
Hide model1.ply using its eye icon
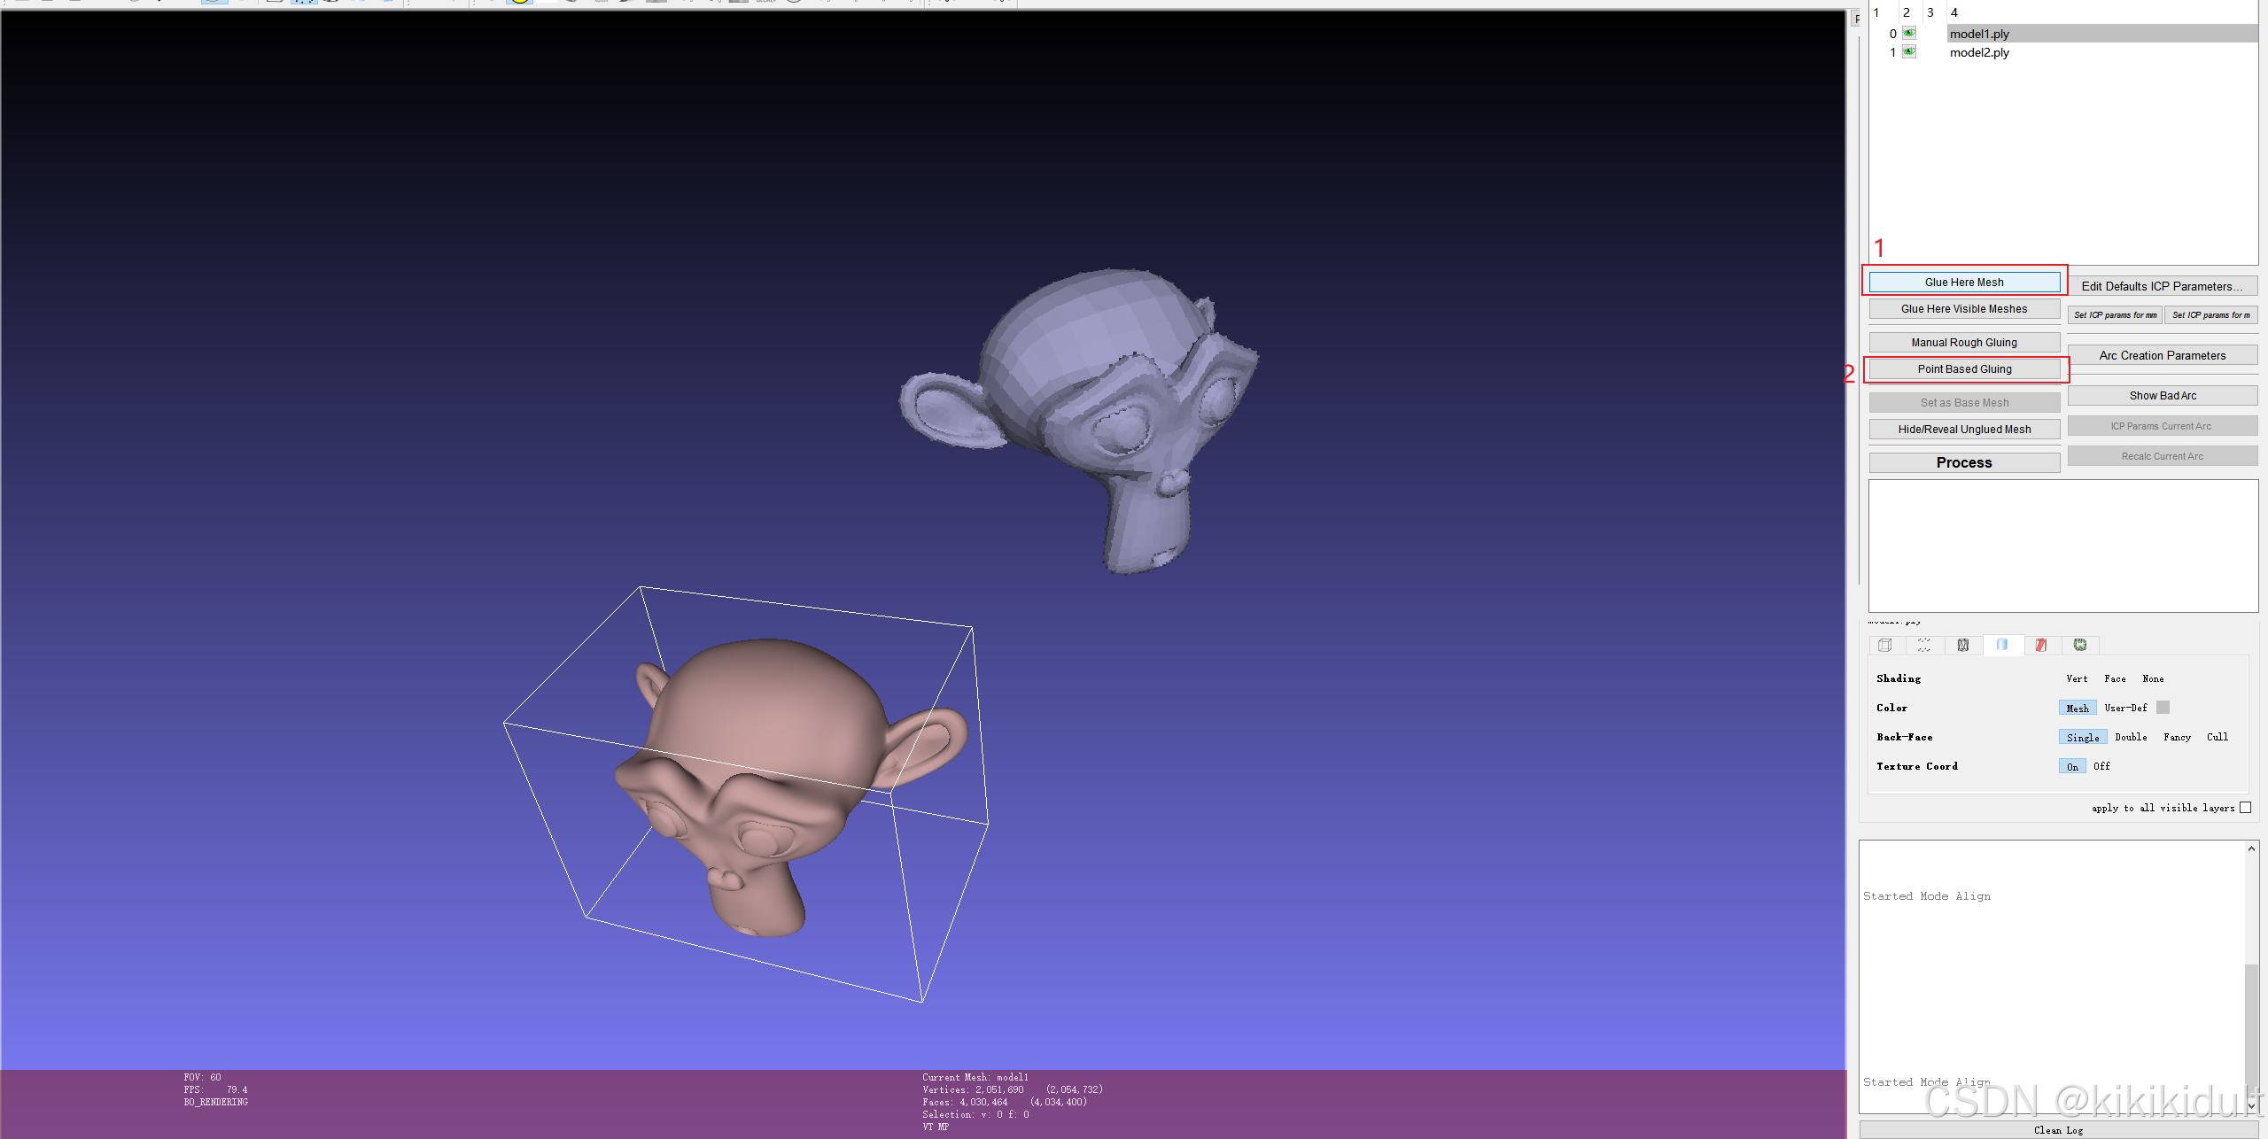[1909, 34]
